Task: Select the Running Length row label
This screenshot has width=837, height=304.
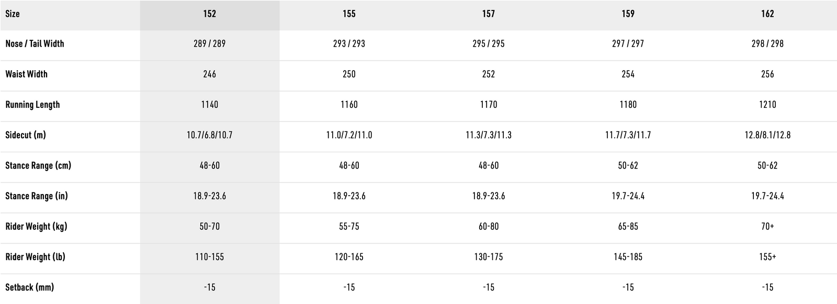Action: coord(32,105)
